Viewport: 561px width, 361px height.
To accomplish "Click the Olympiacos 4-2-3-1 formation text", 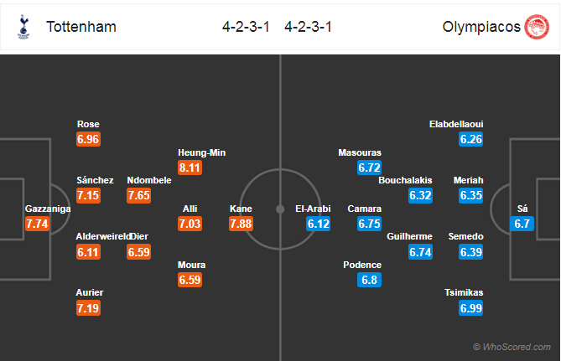I will (308, 27).
